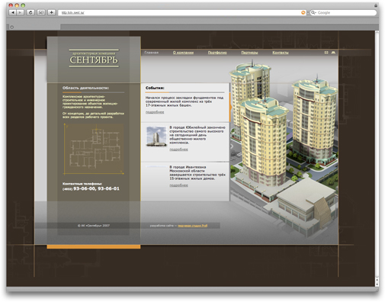The width and height of the screenshot is (385, 302).
Task: Go back using browser back arrow
Action: [13, 12]
